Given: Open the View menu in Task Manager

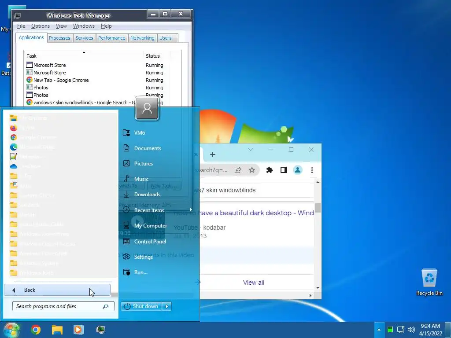Looking at the screenshot, I should [61, 26].
